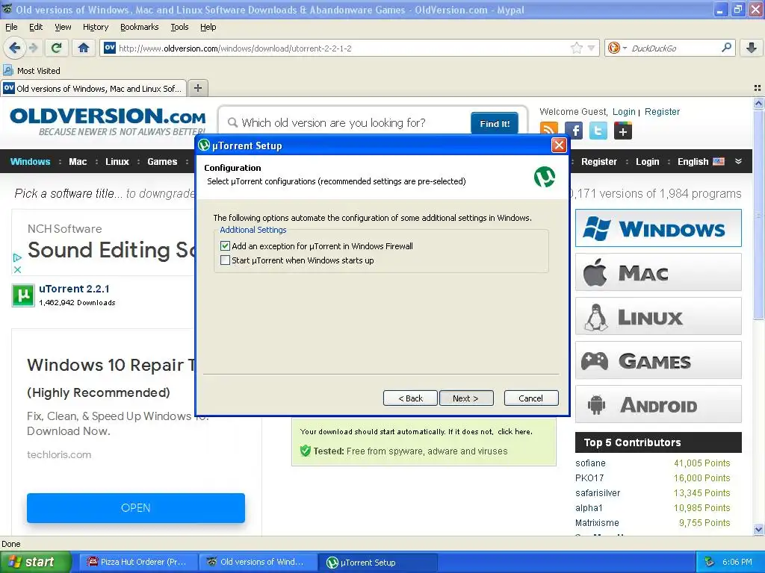Open the English language selector
The image size is (765, 573).
pos(701,162)
